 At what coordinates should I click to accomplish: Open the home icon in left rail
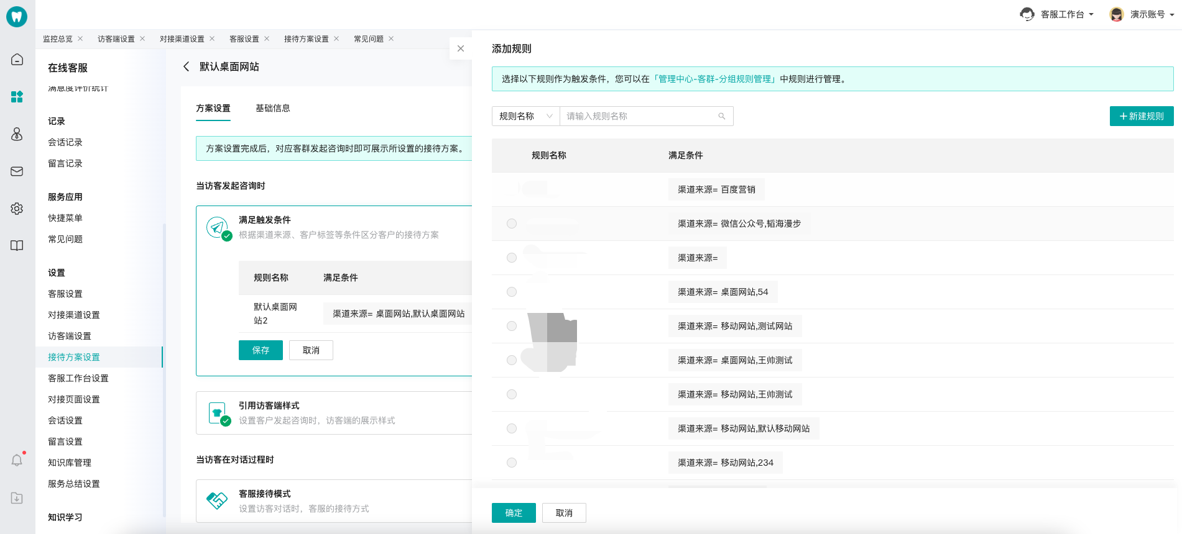(17, 60)
